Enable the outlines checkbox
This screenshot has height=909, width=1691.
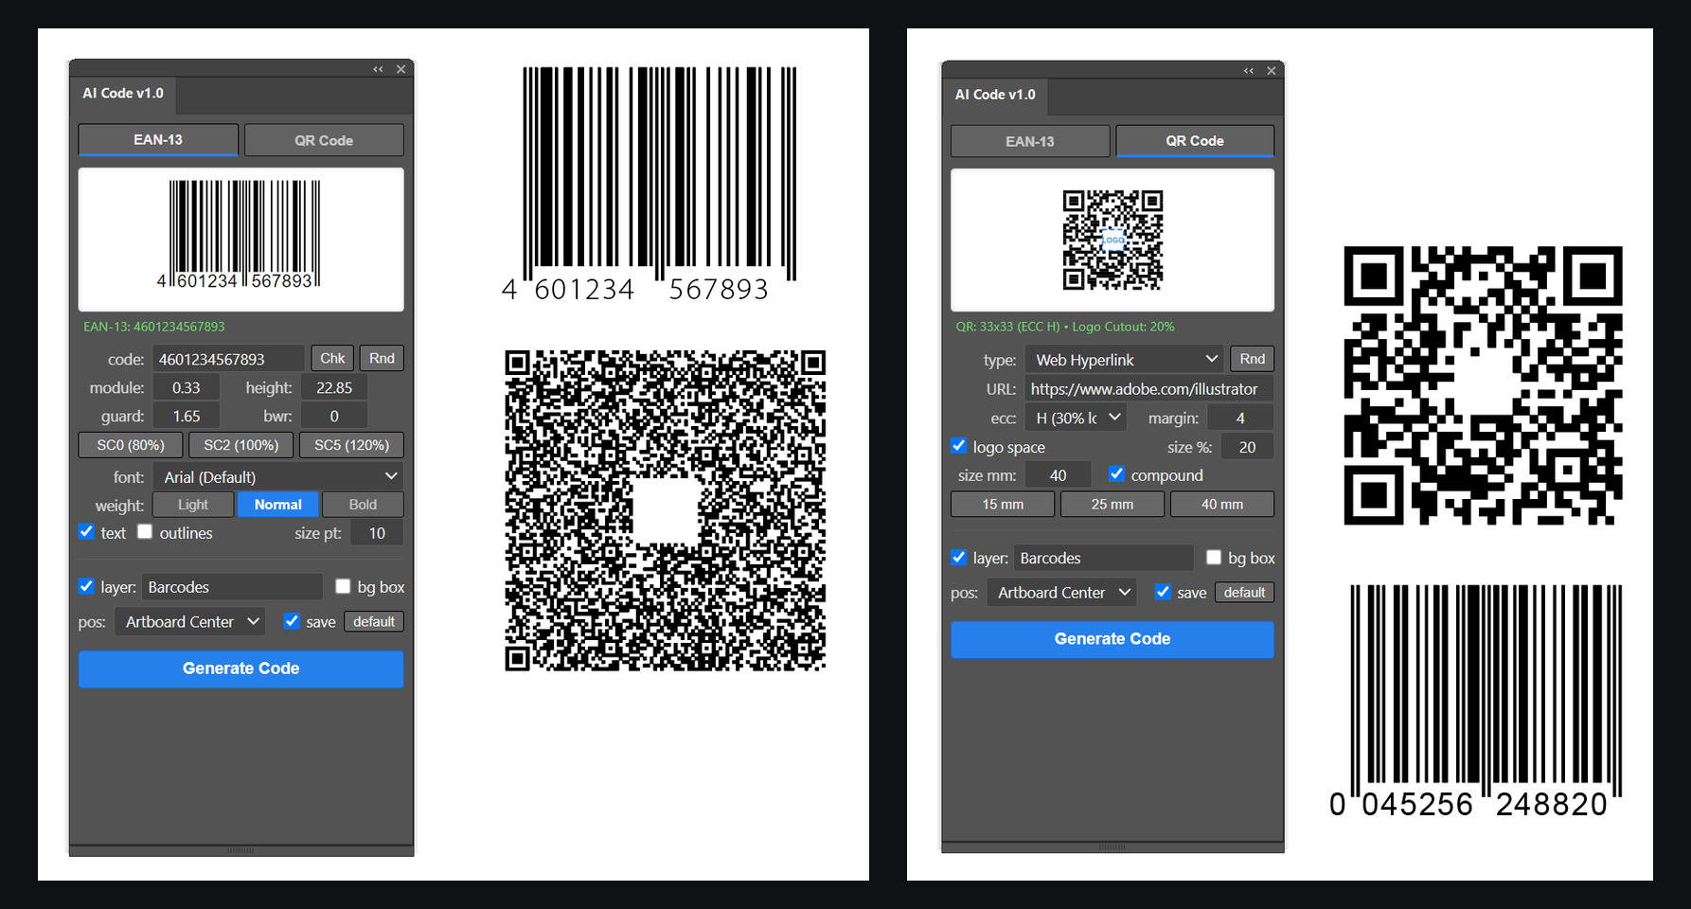click(145, 531)
